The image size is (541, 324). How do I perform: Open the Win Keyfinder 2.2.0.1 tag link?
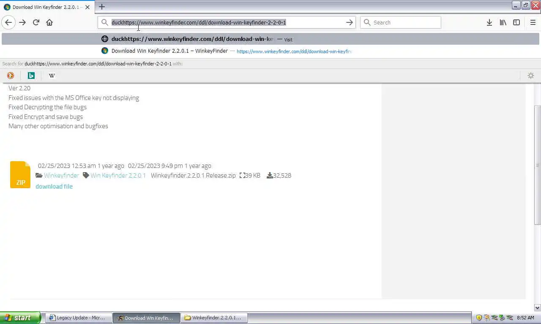coord(118,175)
